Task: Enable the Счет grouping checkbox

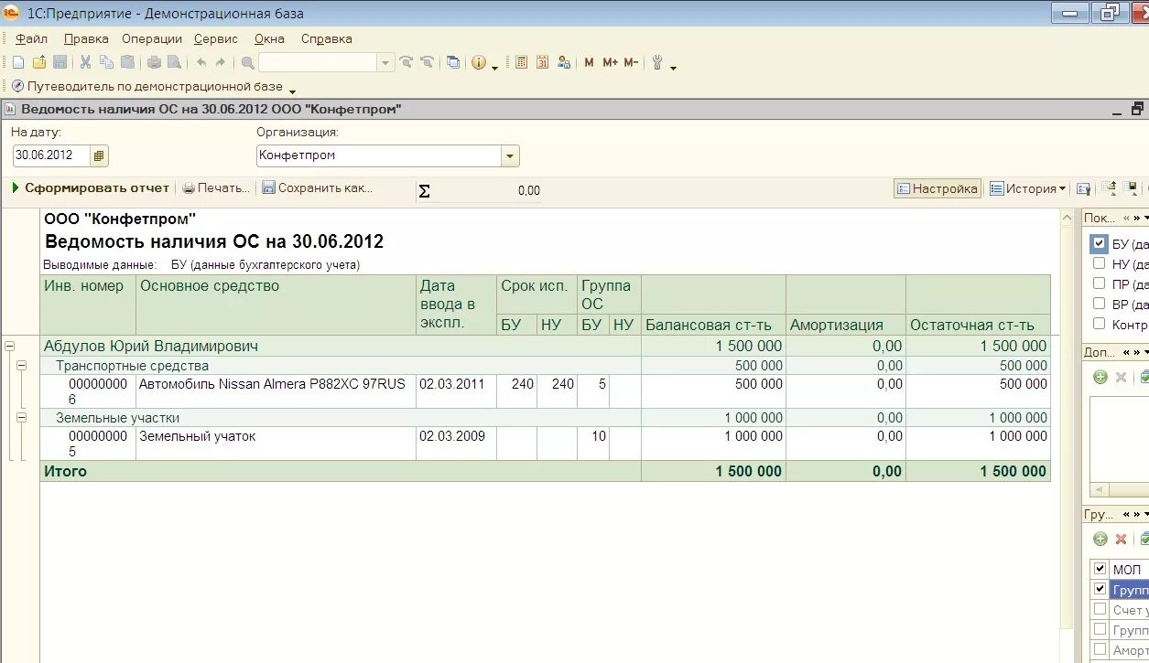Action: pyautogui.click(x=1100, y=609)
